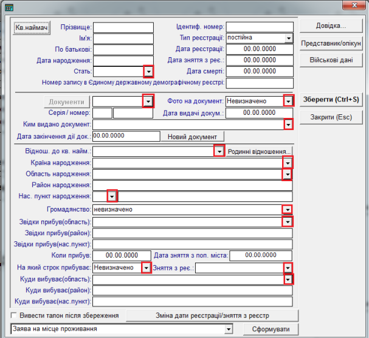Click the Новий документ button
This screenshot has width=369, height=338.
pyautogui.click(x=192, y=137)
